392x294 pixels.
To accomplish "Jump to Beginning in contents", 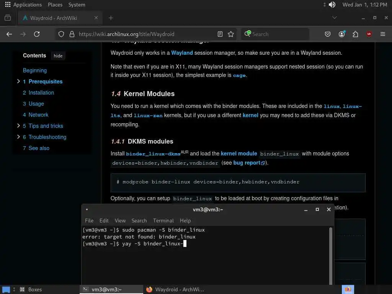I will point(35,70).
